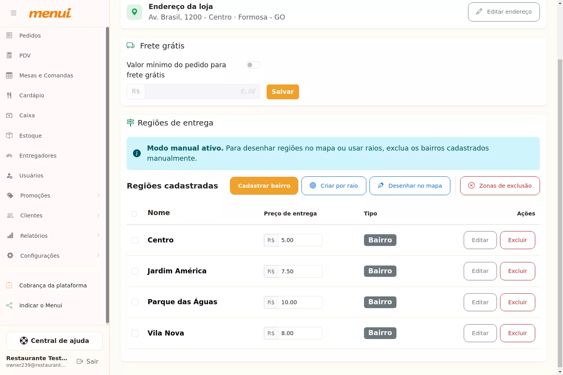Expand the Configurações submenu chevron
Screen dimensions: 563x375
pyautogui.click(x=98, y=255)
